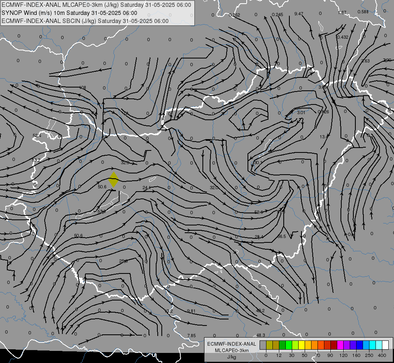Click the J/kg unit label in legend
Screen dimensions: 394x363
pyautogui.click(x=232, y=357)
